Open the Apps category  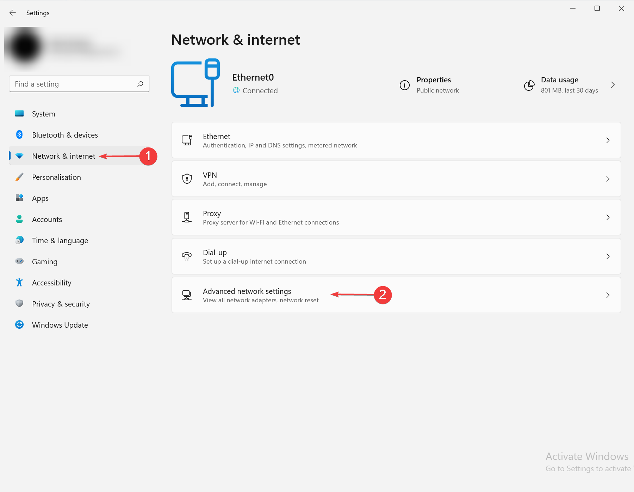pyautogui.click(x=79, y=198)
